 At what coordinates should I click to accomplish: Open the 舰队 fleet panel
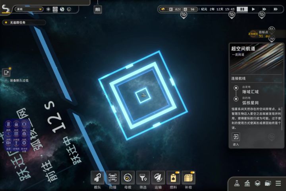[x=98, y=177]
